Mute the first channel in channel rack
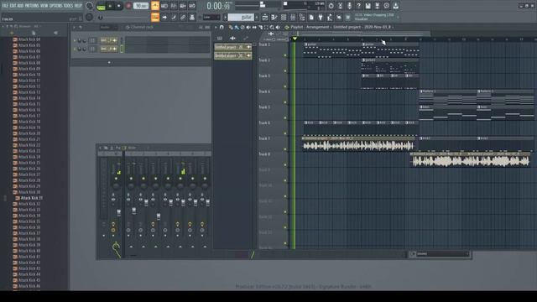 click(x=75, y=40)
